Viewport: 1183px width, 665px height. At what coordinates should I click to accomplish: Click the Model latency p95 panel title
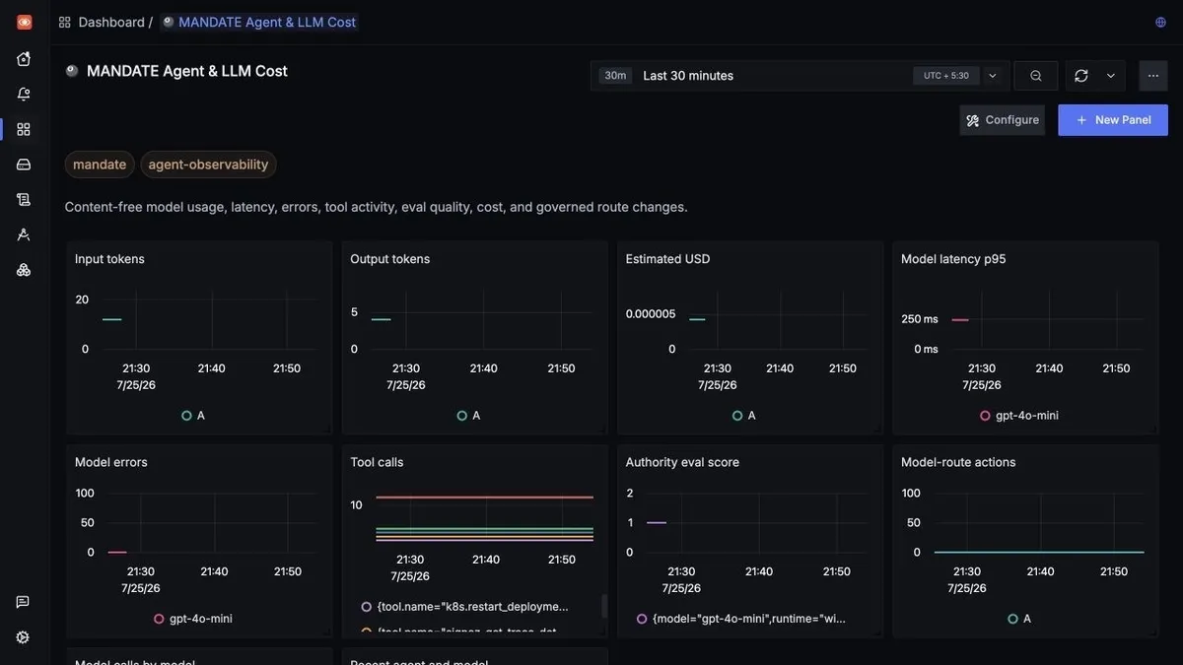click(953, 259)
